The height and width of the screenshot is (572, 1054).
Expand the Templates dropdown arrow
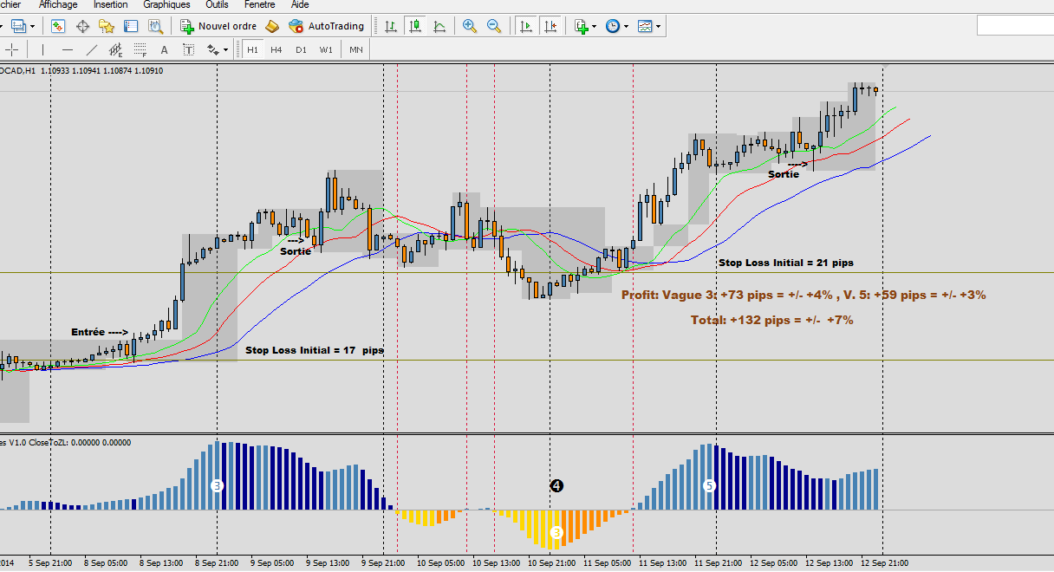coord(659,26)
